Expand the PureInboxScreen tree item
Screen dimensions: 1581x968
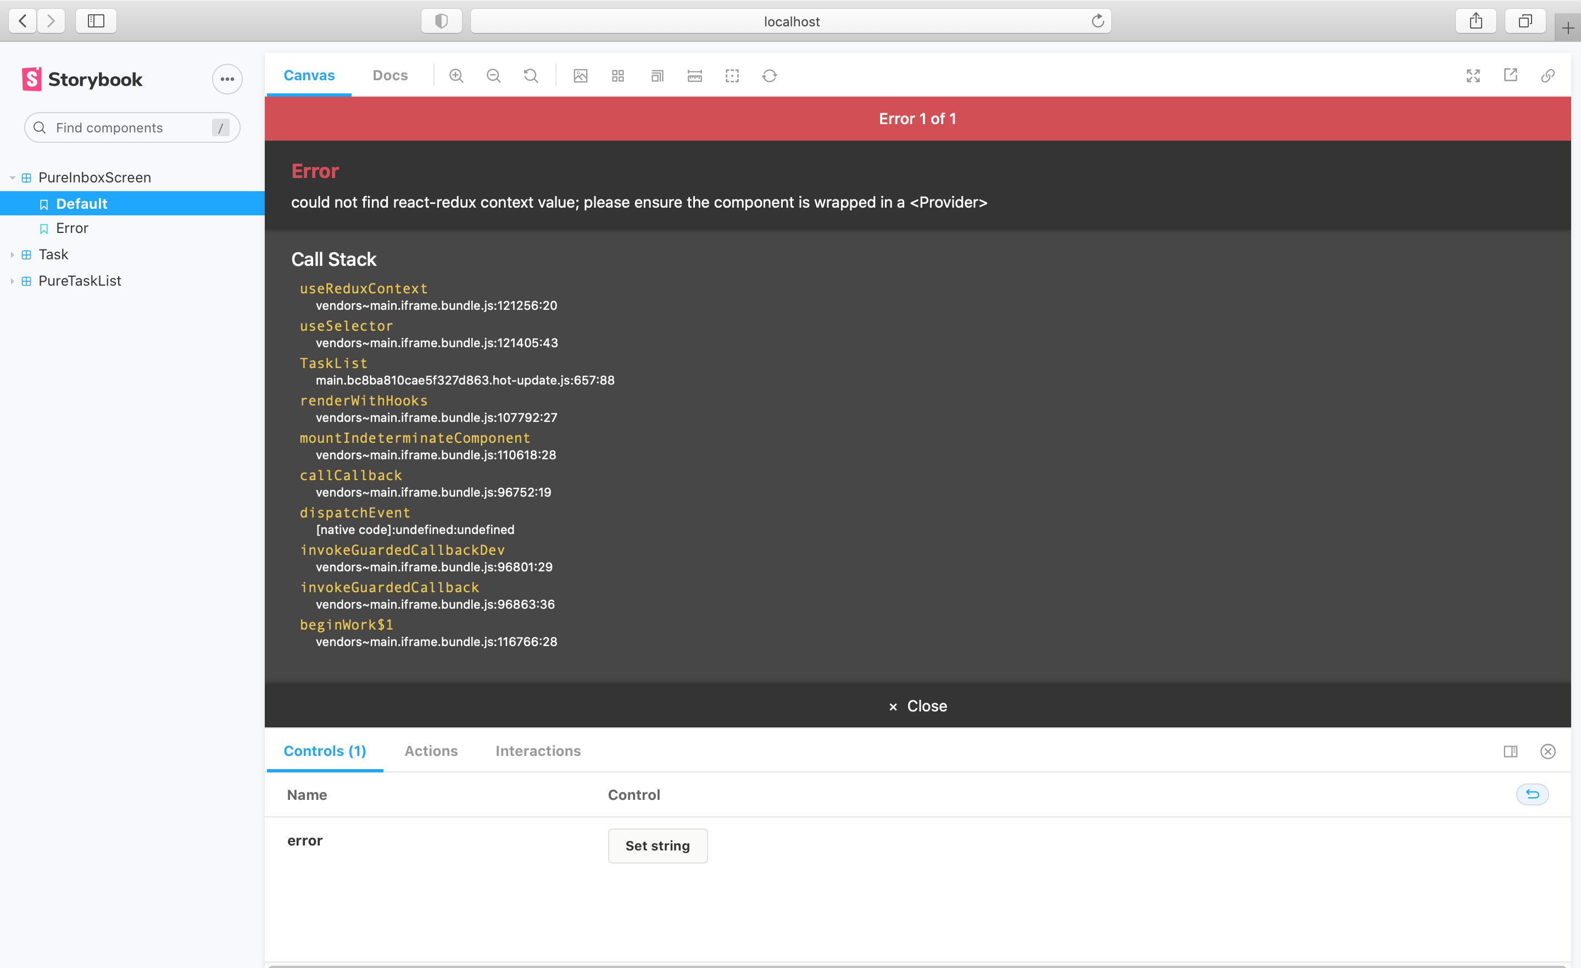13,177
